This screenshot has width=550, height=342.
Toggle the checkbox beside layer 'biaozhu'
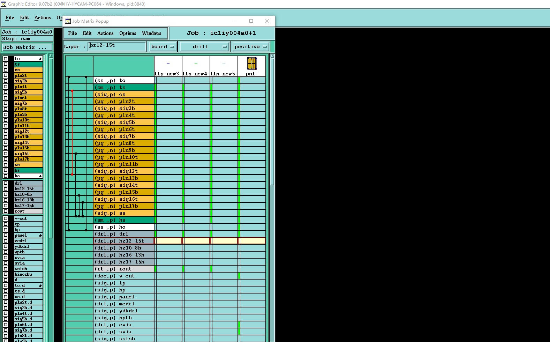pyautogui.click(x=6, y=274)
